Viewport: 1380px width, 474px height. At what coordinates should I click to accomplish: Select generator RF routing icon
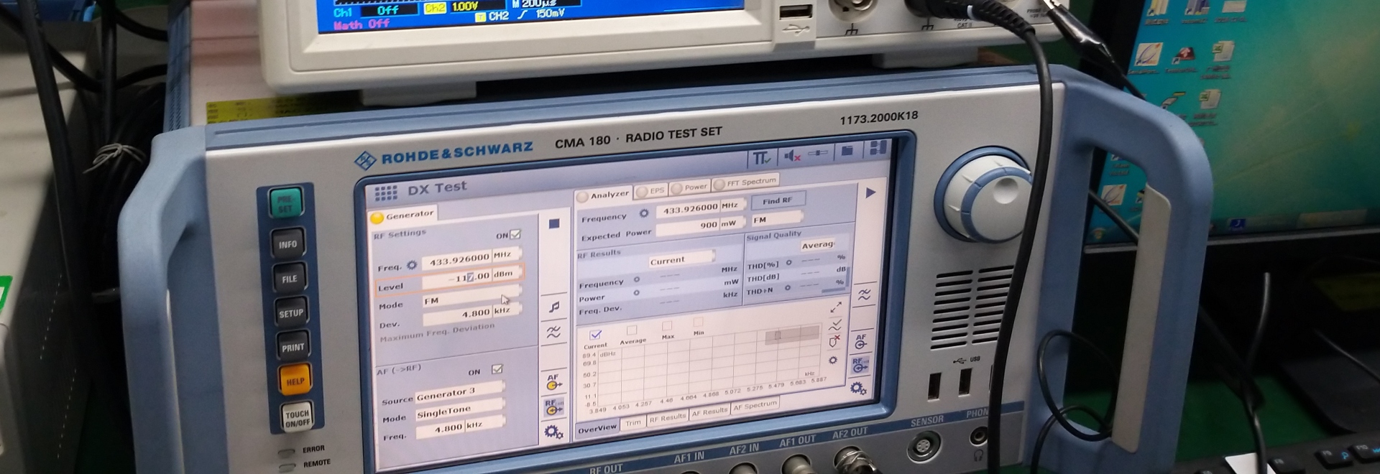click(x=552, y=406)
